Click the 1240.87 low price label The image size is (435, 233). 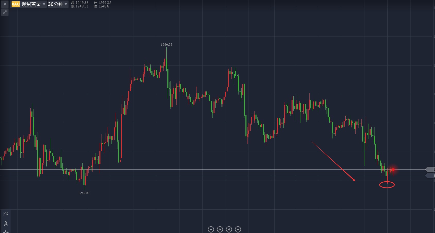pyautogui.click(x=84, y=193)
